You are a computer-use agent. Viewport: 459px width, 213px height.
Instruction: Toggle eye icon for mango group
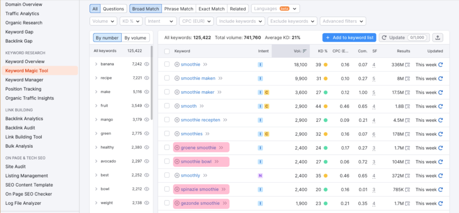[x=147, y=120]
